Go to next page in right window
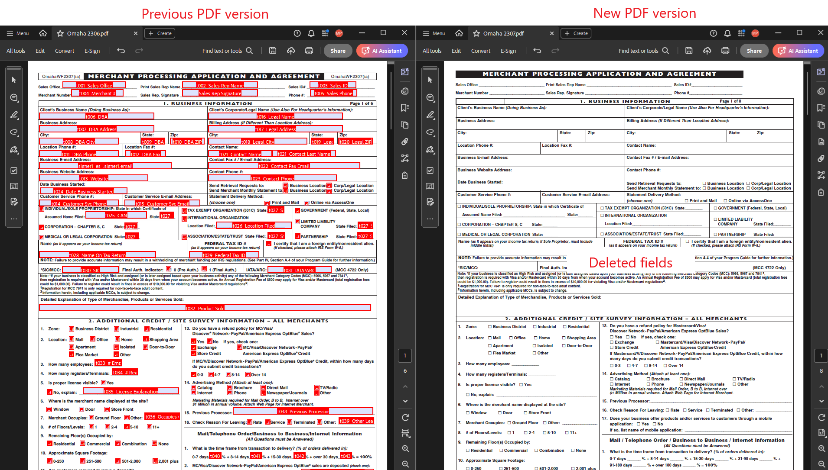Image resolution: width=828 pixels, height=470 pixels. pos(821,401)
